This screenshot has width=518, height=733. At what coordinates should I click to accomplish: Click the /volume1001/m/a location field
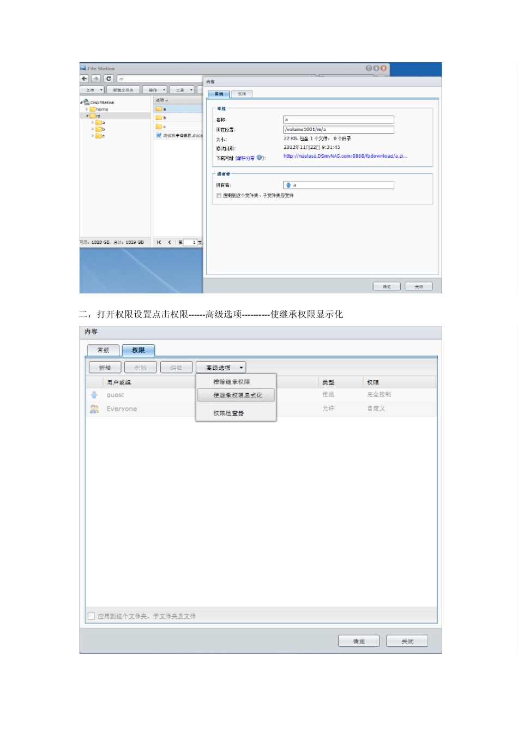click(339, 129)
